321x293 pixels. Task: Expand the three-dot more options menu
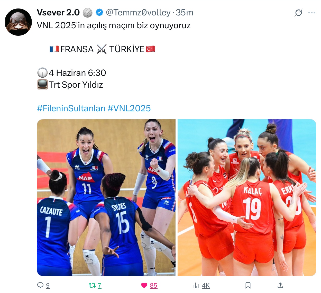(312, 13)
